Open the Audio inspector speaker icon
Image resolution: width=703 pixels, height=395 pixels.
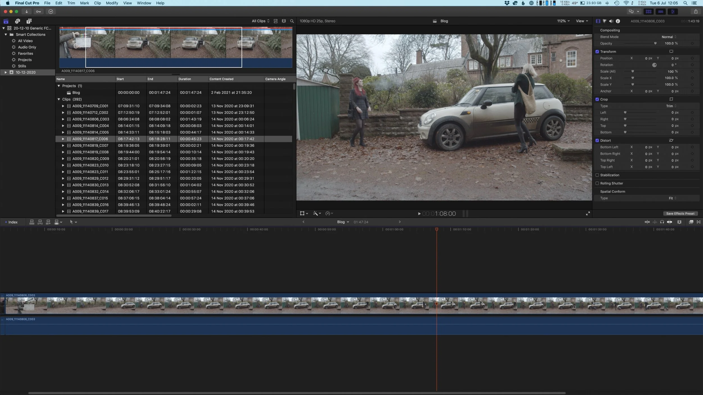pyautogui.click(x=611, y=21)
